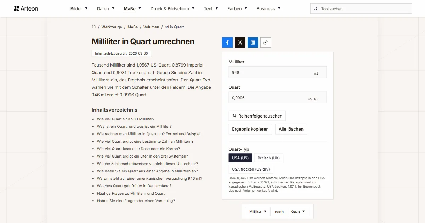425x223 pixels.
Task: Open the Bilder menu
Action: click(79, 9)
